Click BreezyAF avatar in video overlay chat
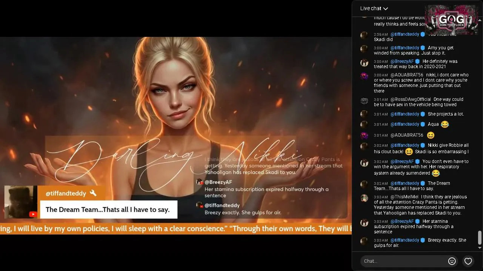The height and width of the screenshot is (271, 483). pos(200,182)
